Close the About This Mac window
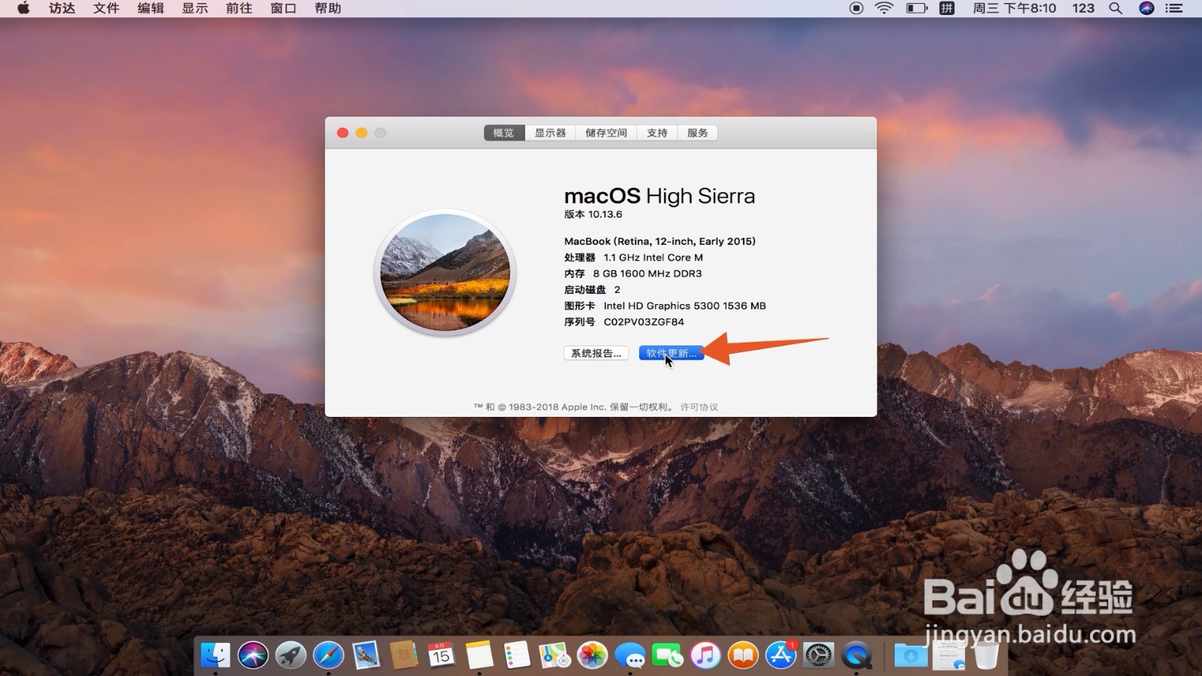 point(343,133)
